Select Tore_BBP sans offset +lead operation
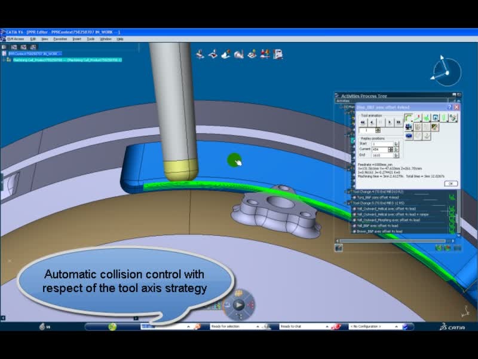The height and width of the screenshot is (359, 478). tap(378, 197)
